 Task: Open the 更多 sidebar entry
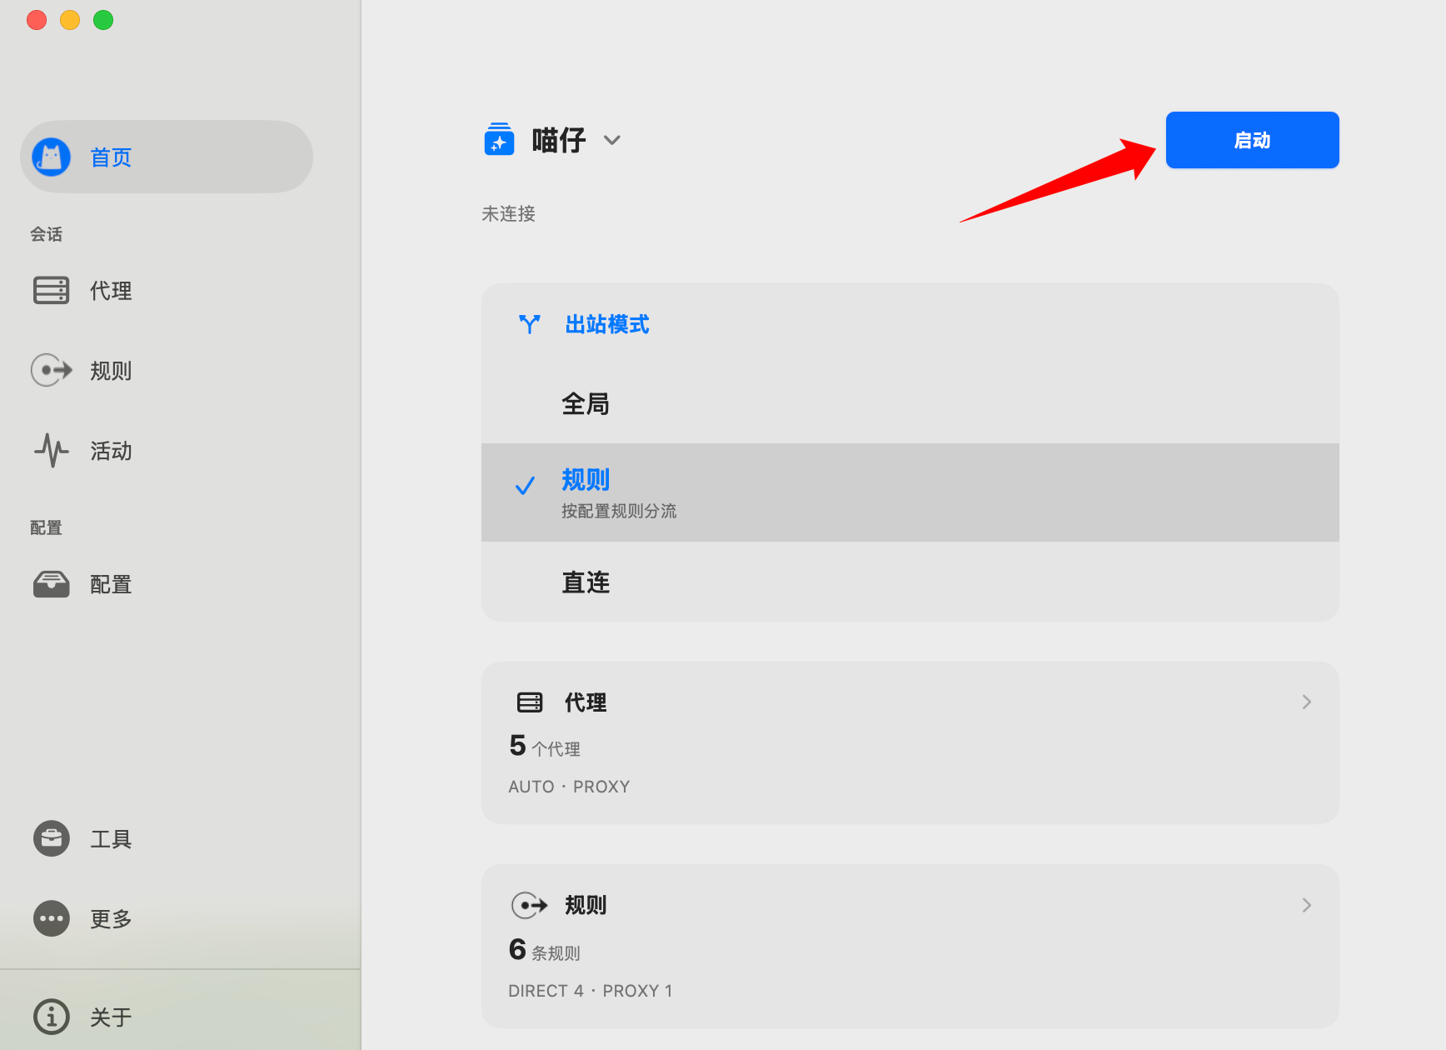pyautogui.click(x=167, y=918)
